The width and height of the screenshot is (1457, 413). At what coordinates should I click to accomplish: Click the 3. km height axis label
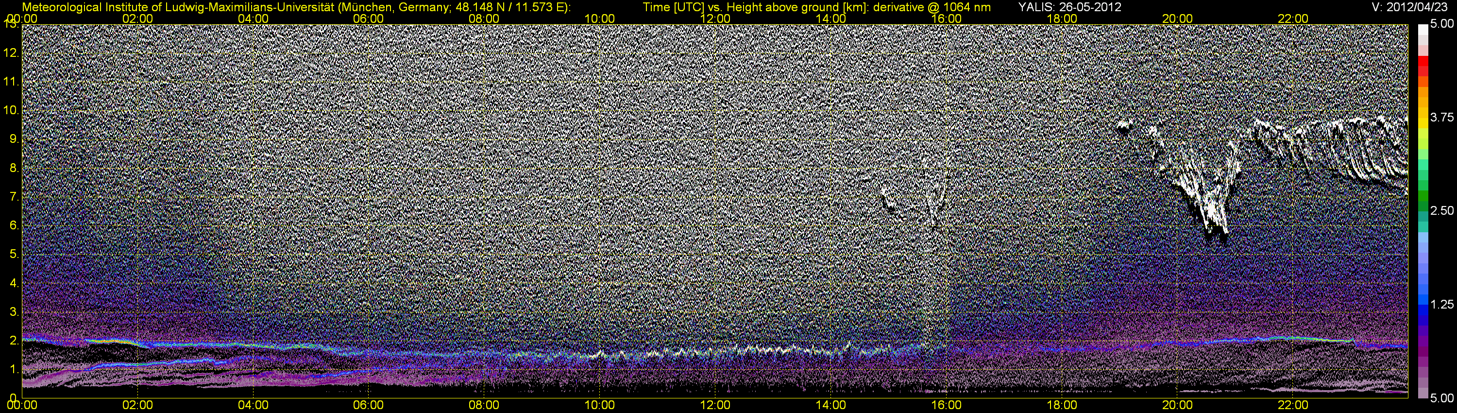14,312
